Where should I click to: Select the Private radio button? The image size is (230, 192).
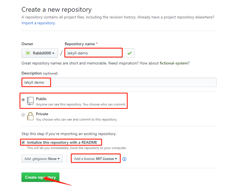coord(23,114)
